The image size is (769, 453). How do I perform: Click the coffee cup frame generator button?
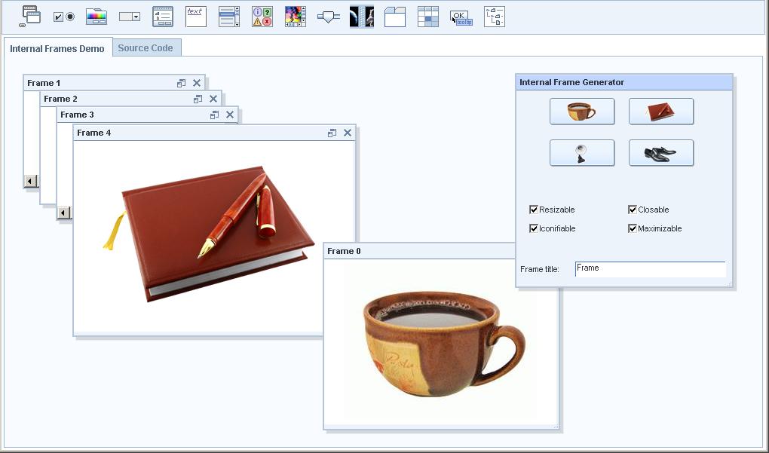tap(581, 112)
